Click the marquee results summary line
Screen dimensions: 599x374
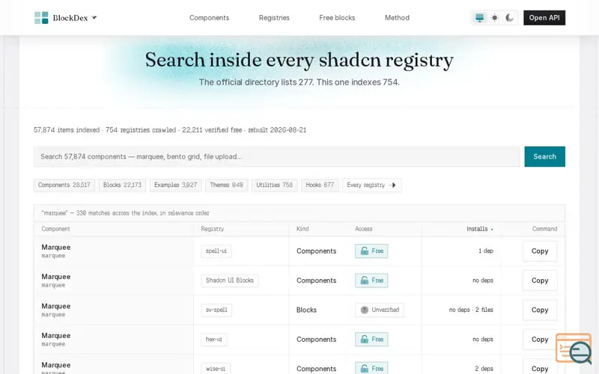(125, 213)
